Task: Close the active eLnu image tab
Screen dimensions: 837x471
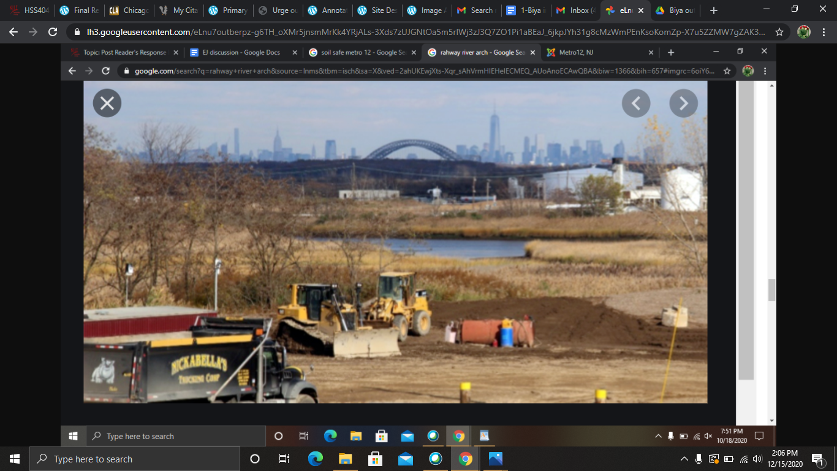Action: [x=641, y=10]
